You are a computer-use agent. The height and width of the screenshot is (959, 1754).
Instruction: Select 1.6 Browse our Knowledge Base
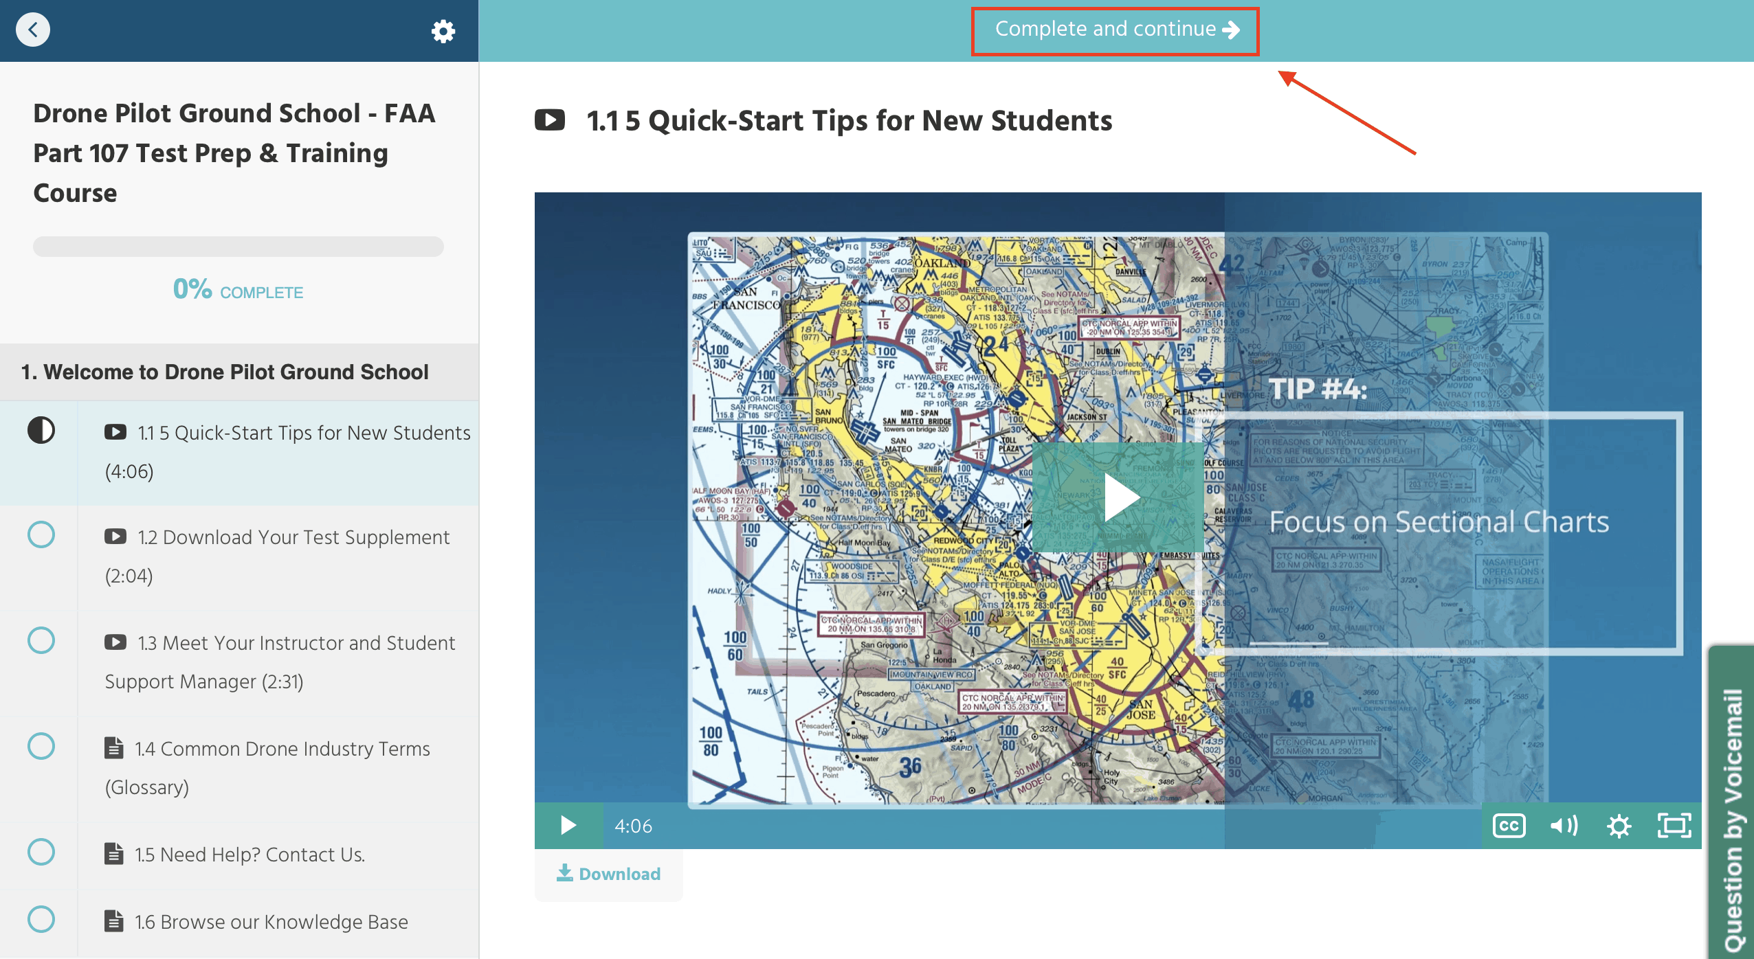pyautogui.click(x=271, y=922)
